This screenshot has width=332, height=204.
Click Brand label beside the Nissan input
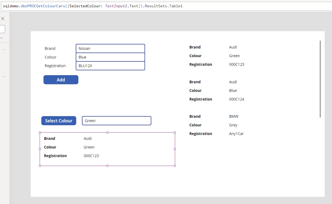(x=50, y=48)
